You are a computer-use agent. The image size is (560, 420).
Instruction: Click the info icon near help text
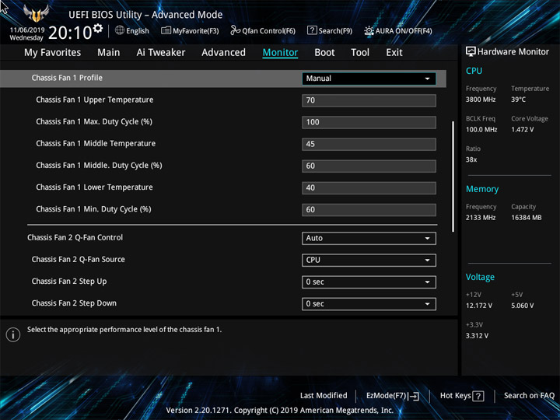13,334
